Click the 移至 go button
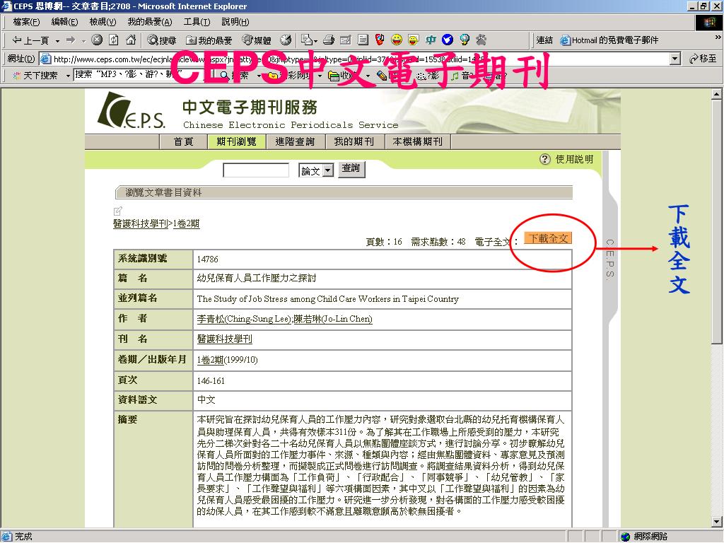The height and width of the screenshot is (543, 724). [703, 59]
